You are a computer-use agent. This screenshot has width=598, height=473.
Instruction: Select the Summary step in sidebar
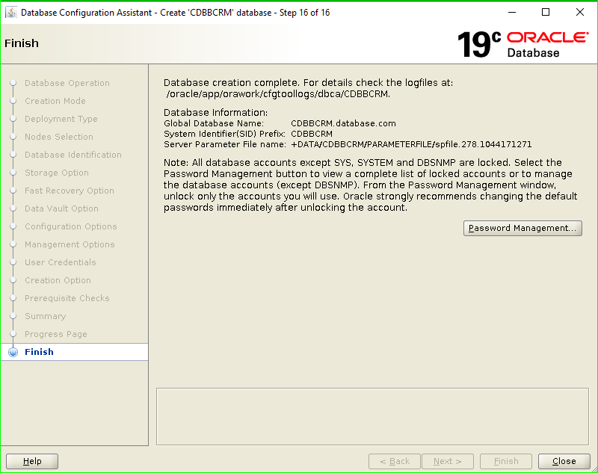45,316
